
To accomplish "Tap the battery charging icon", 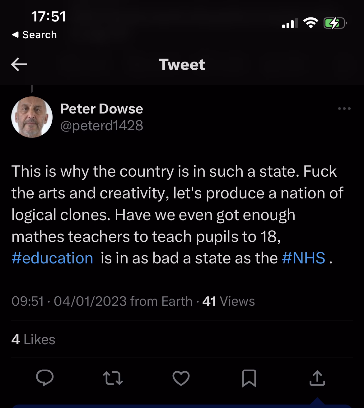I will coord(334,23).
